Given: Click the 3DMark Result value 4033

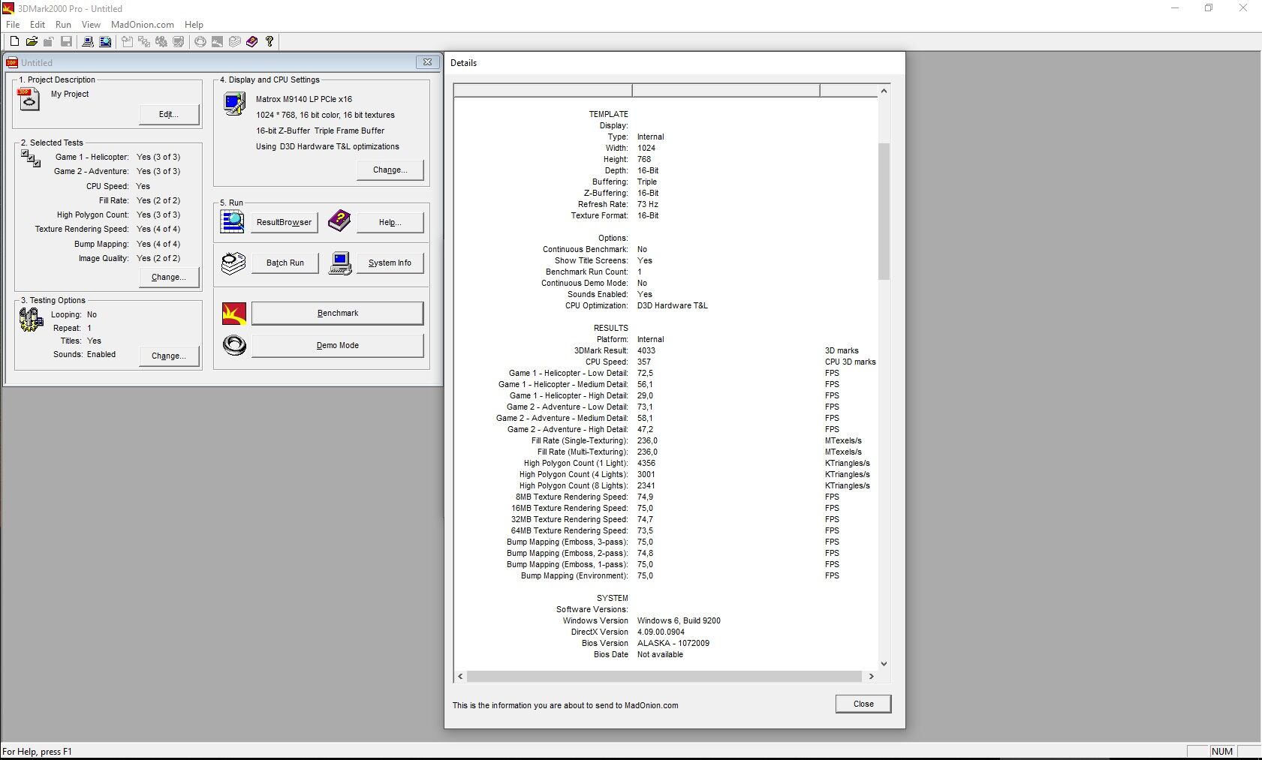Looking at the screenshot, I should (646, 350).
